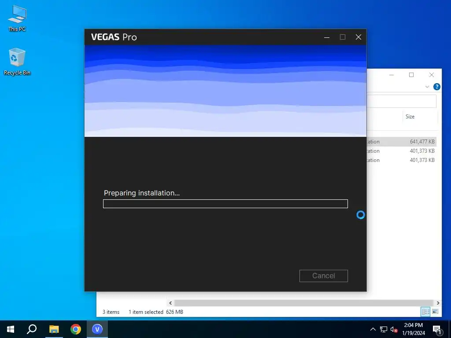Click the muted volume tray icon

[x=394, y=329]
